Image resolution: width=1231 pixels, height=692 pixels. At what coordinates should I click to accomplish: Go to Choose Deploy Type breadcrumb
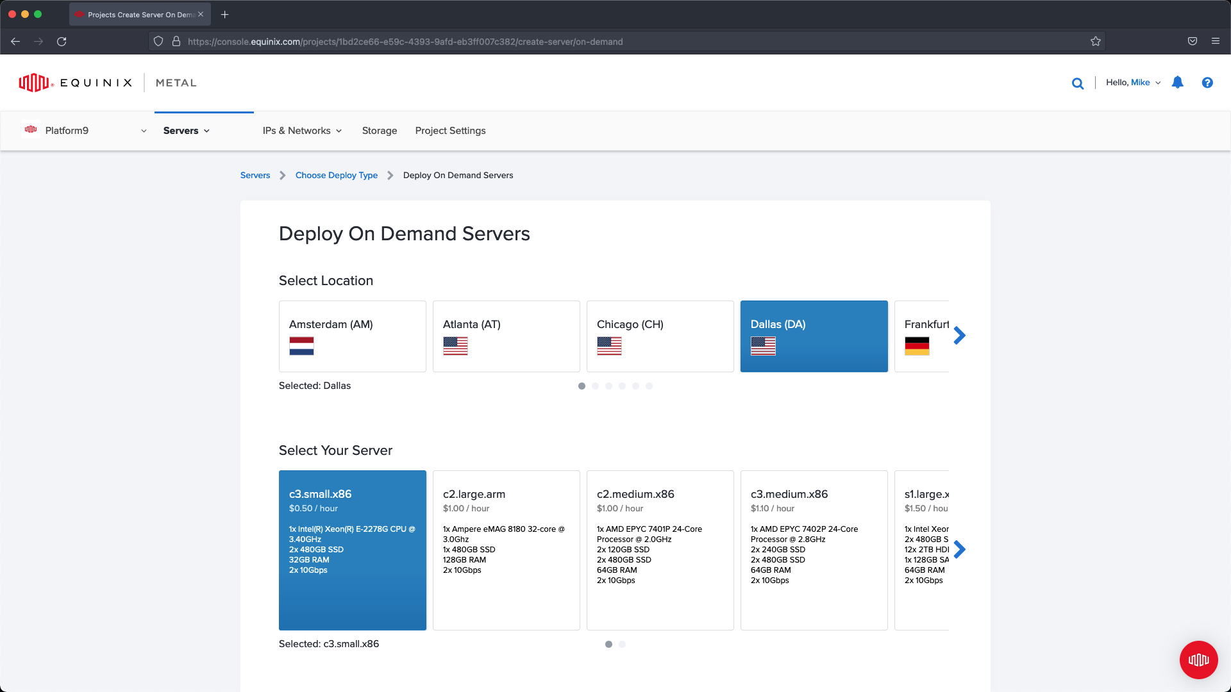click(x=337, y=175)
